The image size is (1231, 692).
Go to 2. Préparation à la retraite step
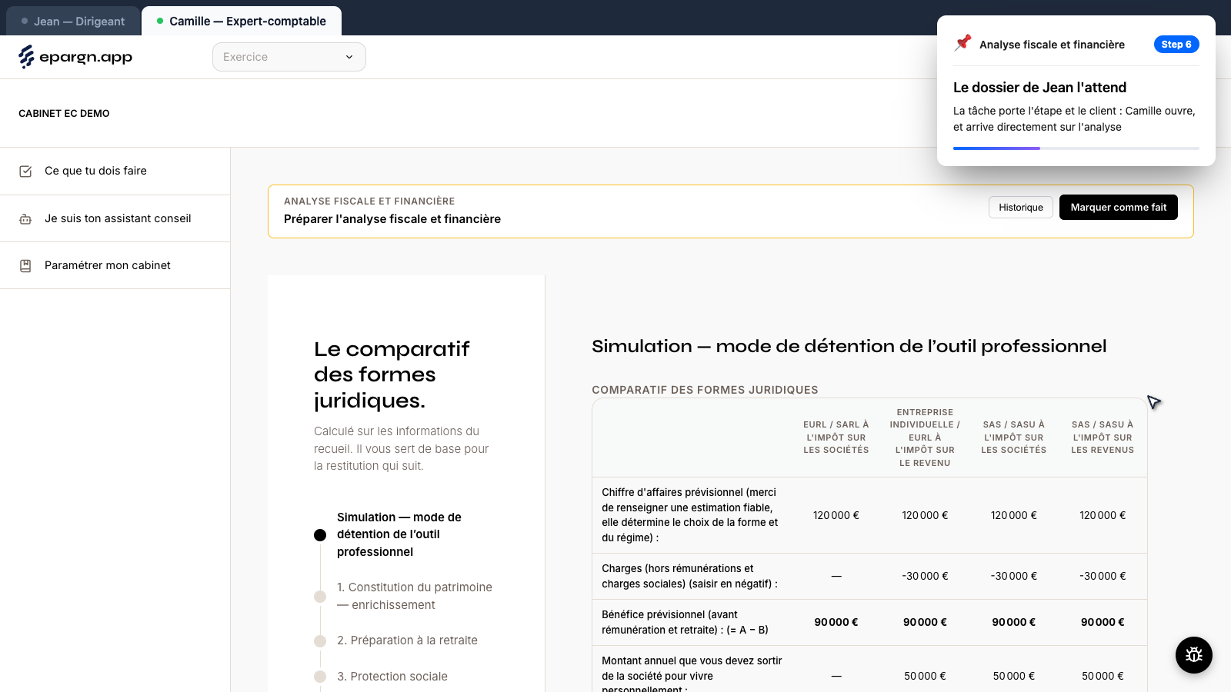tap(407, 640)
